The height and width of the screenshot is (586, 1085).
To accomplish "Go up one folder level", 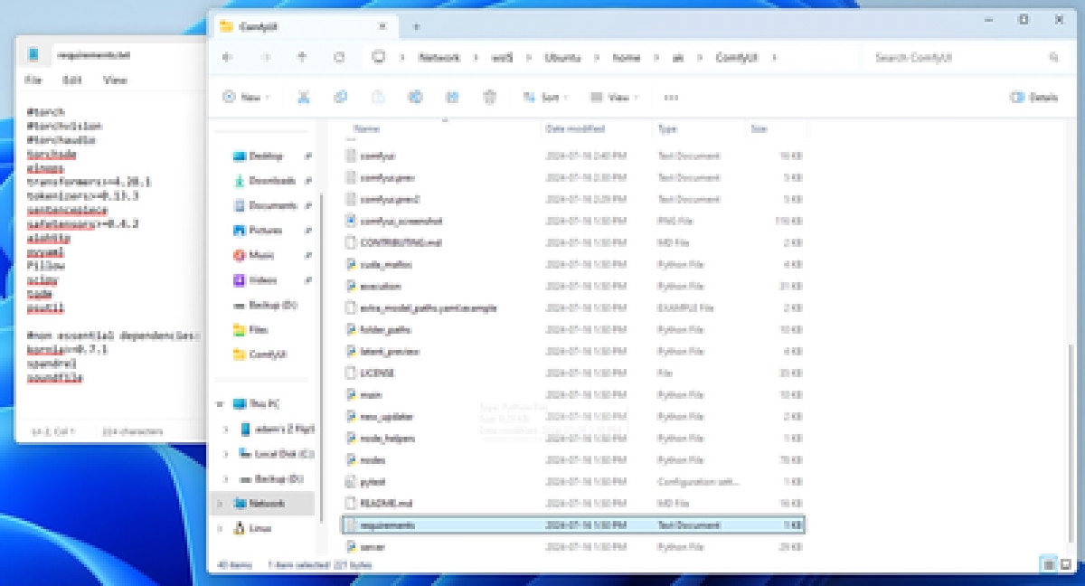I will tap(302, 57).
